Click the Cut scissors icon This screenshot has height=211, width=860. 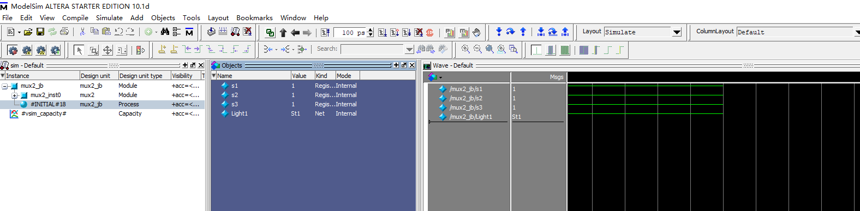[x=82, y=32]
